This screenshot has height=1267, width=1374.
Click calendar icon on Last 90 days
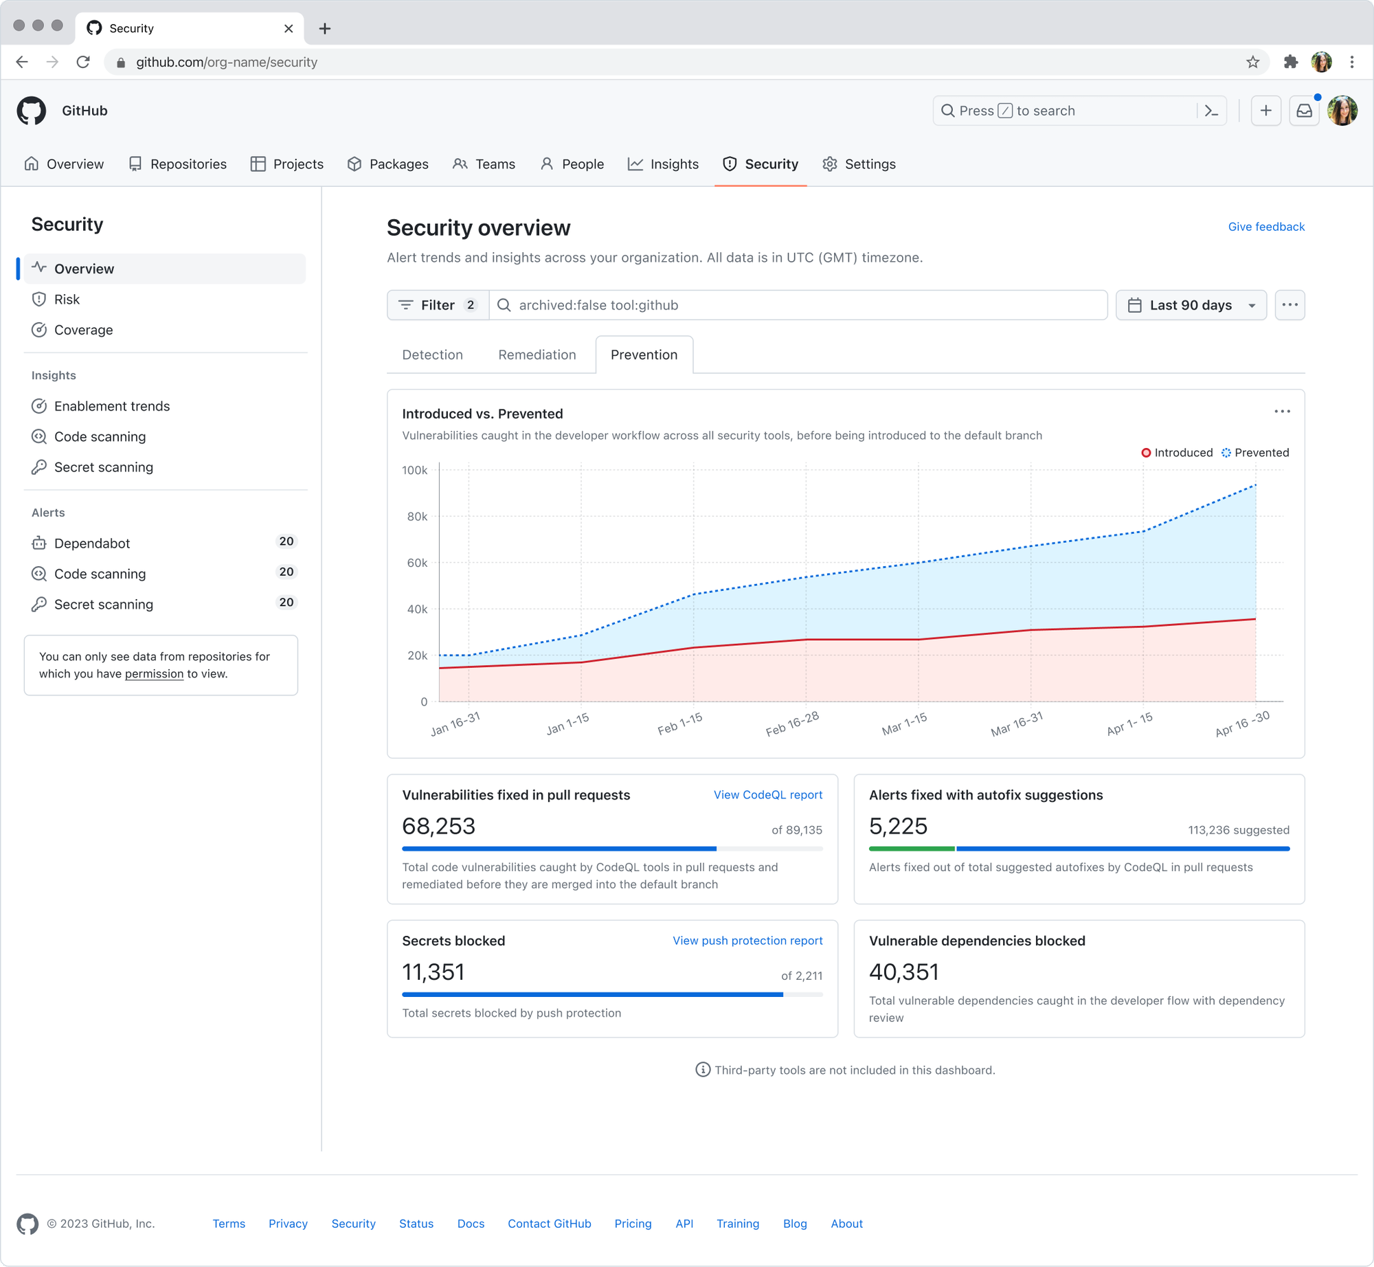(x=1134, y=305)
